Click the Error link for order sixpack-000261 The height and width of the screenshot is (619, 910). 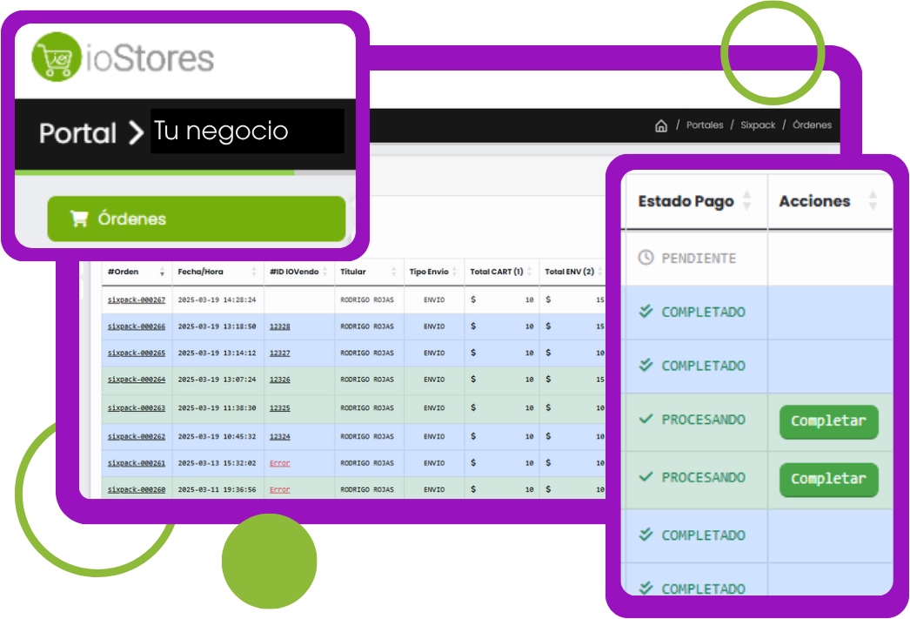(x=279, y=463)
